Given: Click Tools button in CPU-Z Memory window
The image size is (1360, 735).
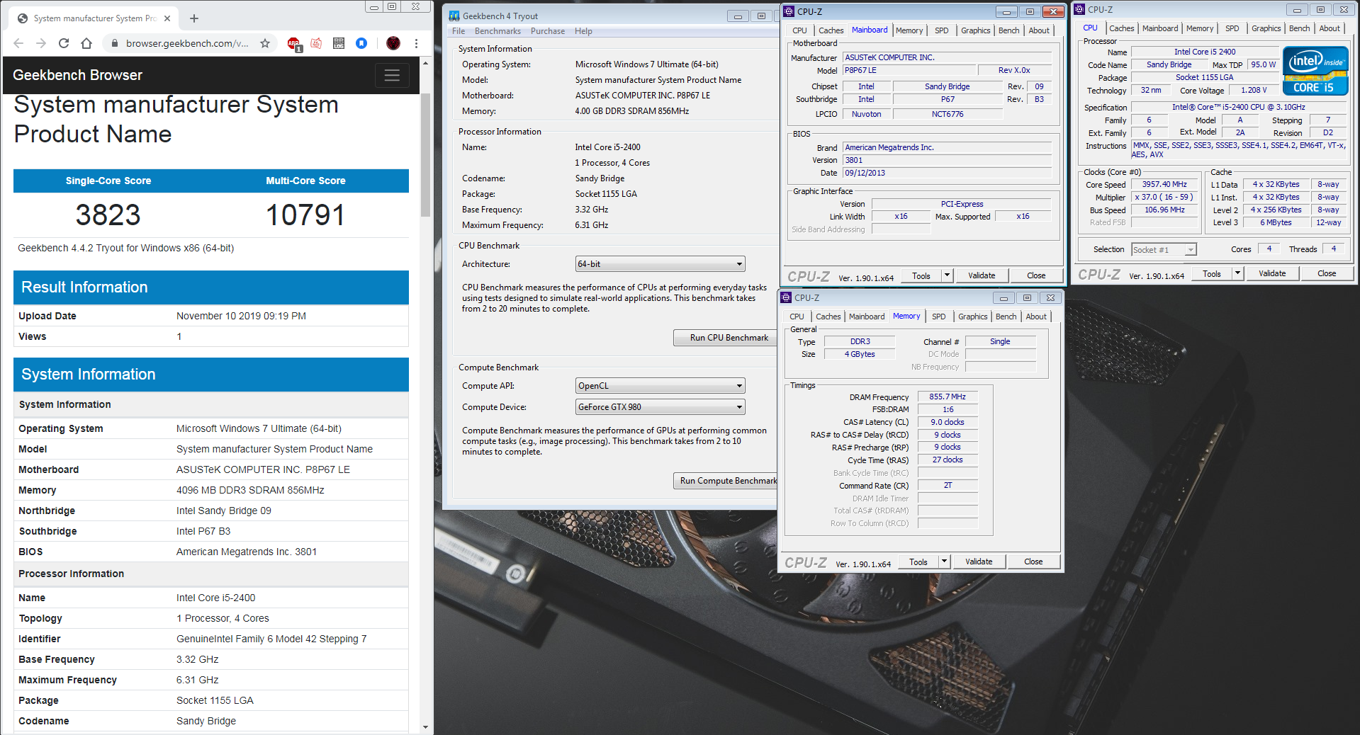Looking at the screenshot, I should (918, 562).
